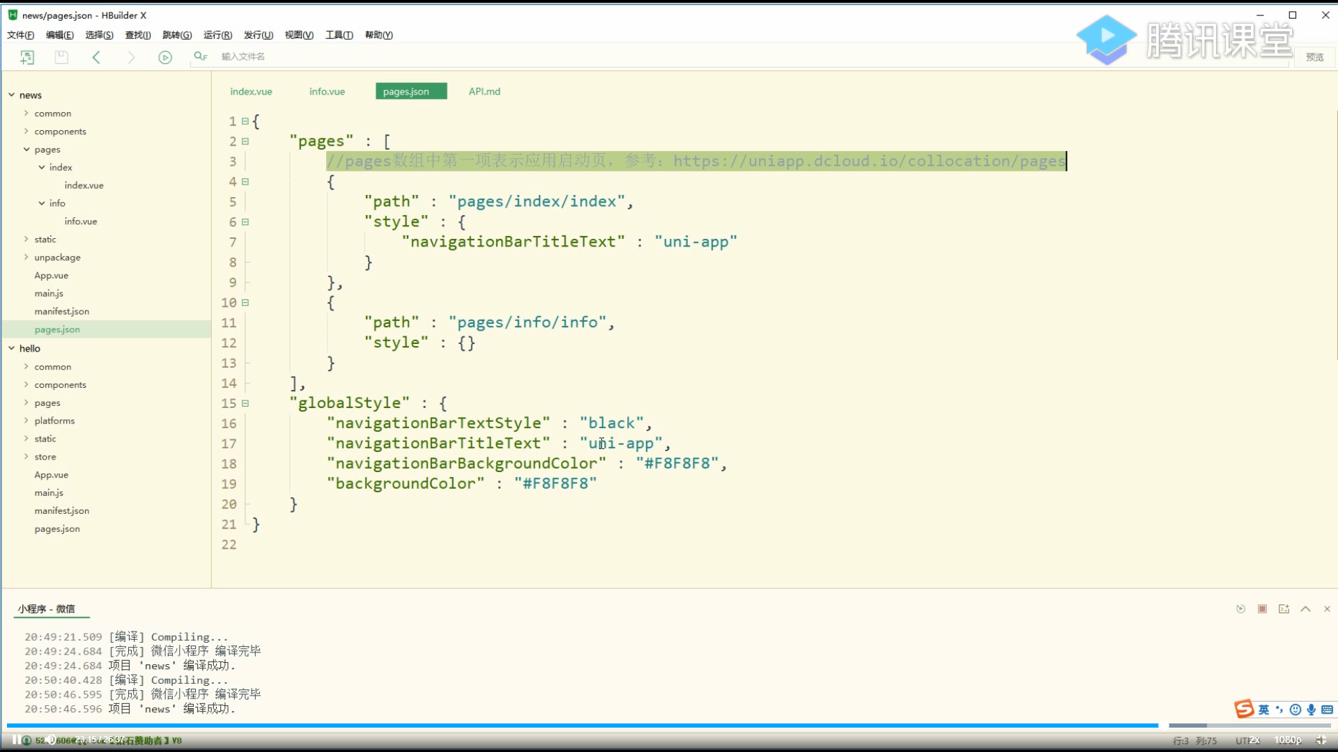
Task: Open manifest.json in news project
Action: [x=61, y=311]
